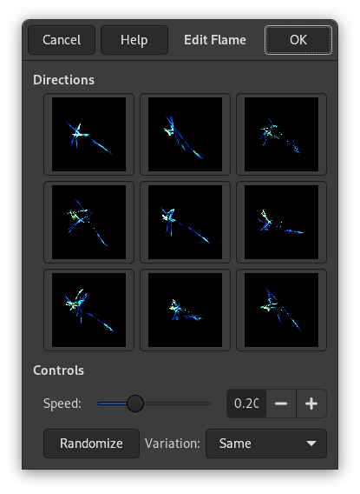Select the bottom-left flame direction preview

(x=88, y=310)
